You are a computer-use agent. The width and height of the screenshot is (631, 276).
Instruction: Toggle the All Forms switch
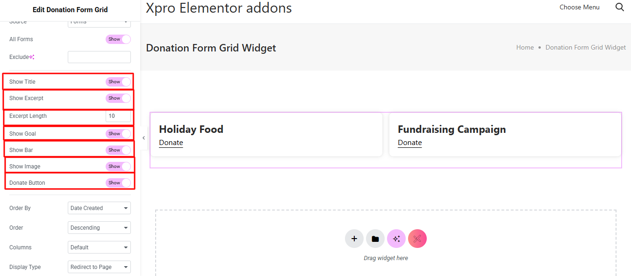pyautogui.click(x=118, y=39)
